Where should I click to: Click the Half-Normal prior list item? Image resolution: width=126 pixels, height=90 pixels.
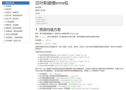(63, 55)
